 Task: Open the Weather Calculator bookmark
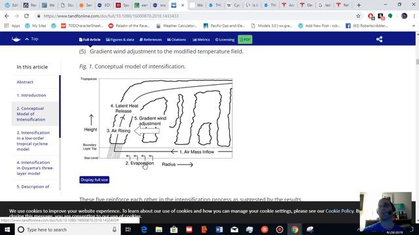(177, 26)
